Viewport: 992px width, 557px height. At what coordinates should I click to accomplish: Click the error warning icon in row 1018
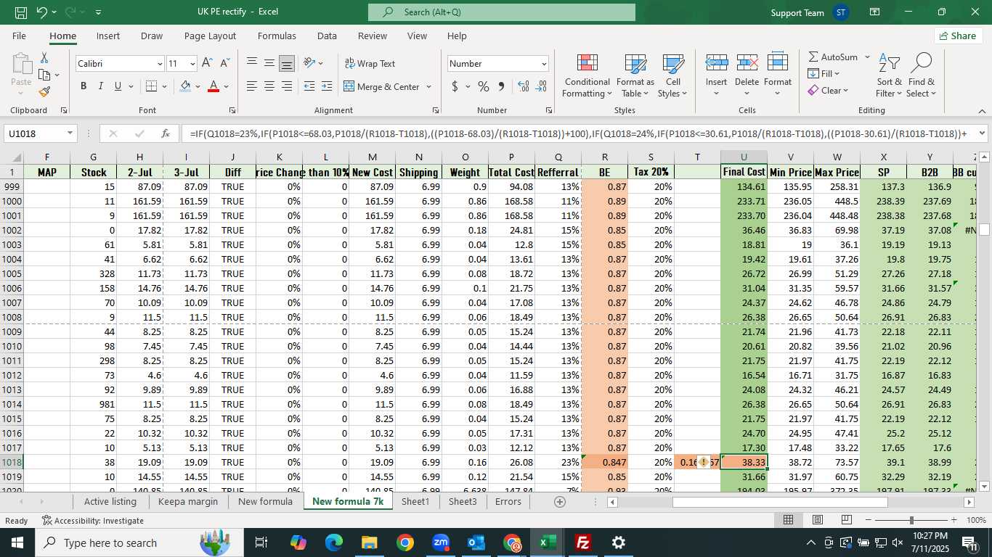pyautogui.click(x=703, y=462)
